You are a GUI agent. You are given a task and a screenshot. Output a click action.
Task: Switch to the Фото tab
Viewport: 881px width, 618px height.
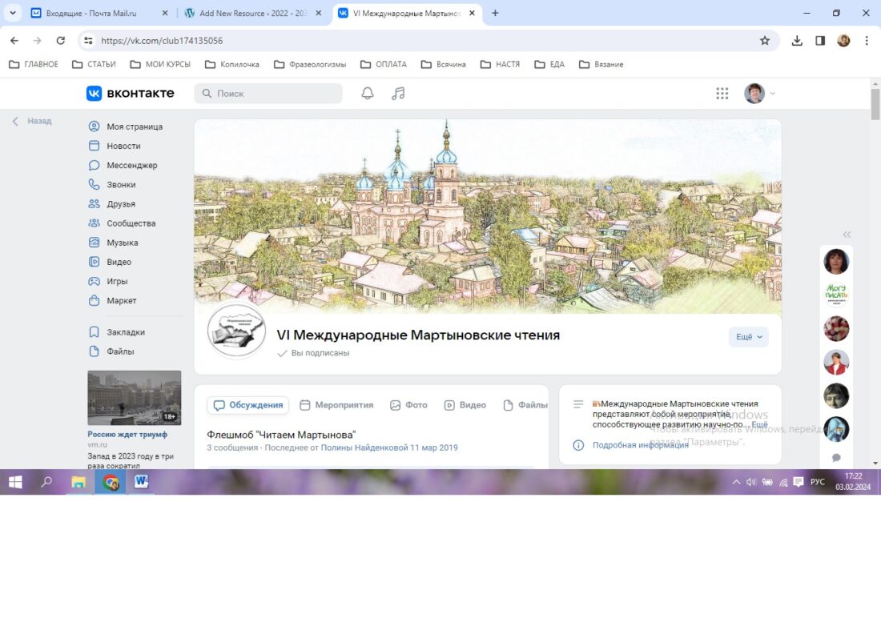coord(408,405)
